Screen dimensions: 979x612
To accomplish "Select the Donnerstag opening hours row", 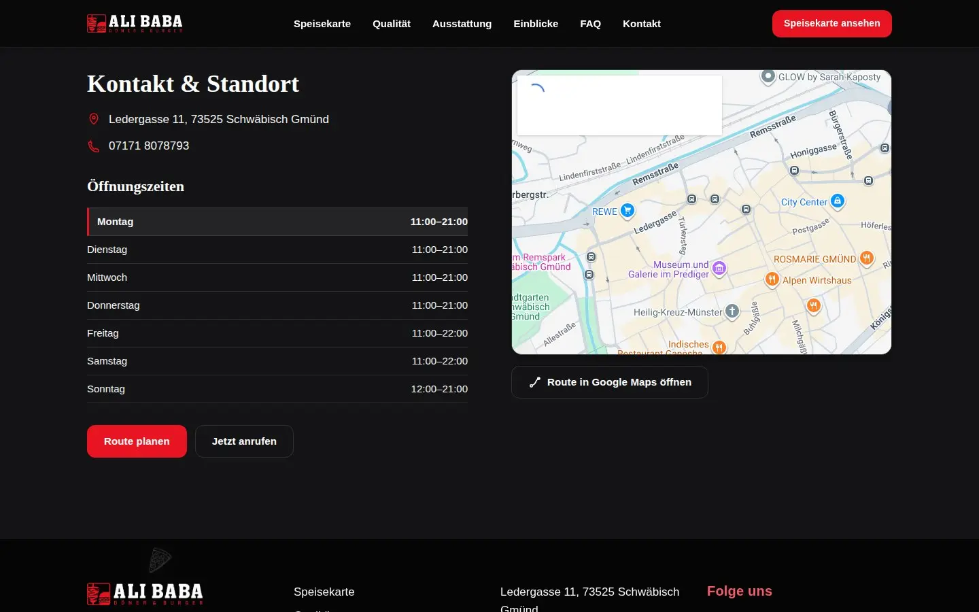I will [x=277, y=305].
